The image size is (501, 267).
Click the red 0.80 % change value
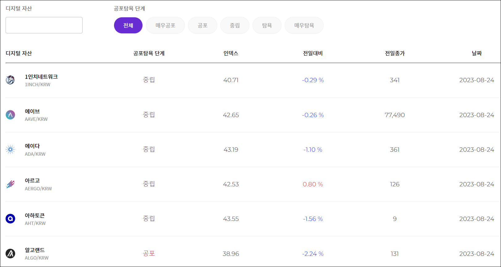tap(313, 184)
